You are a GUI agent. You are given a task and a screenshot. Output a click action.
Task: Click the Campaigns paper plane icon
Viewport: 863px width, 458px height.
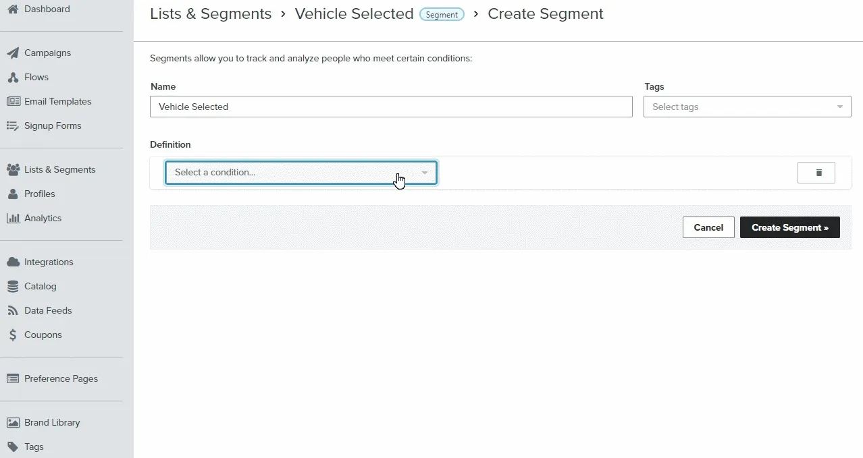point(13,53)
